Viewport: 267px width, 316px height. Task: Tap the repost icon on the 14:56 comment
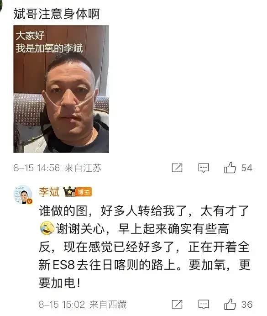tap(177, 168)
